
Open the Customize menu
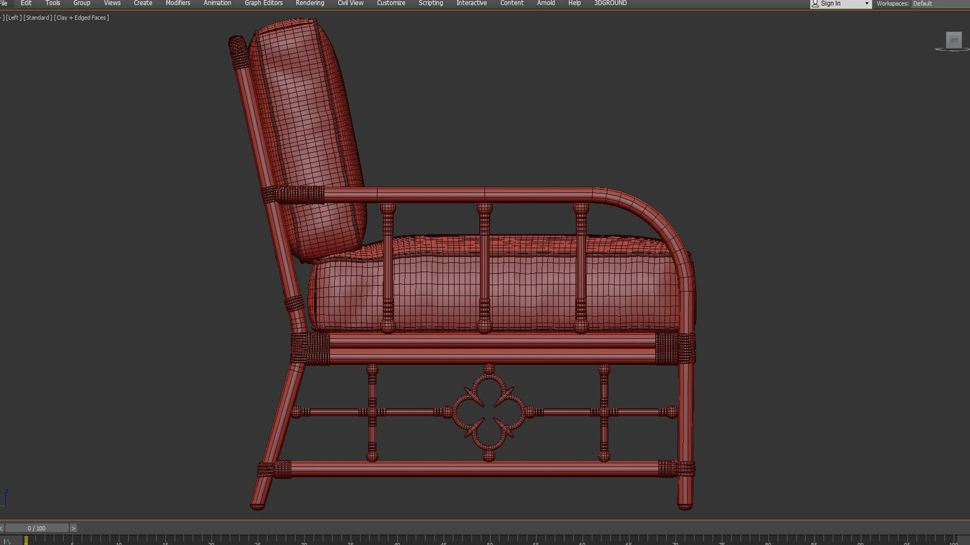[391, 3]
